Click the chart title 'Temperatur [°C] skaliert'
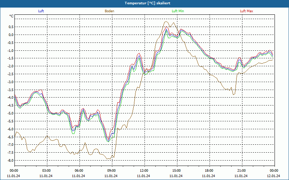Viewport: 289px width, 180px height. tap(147, 3)
